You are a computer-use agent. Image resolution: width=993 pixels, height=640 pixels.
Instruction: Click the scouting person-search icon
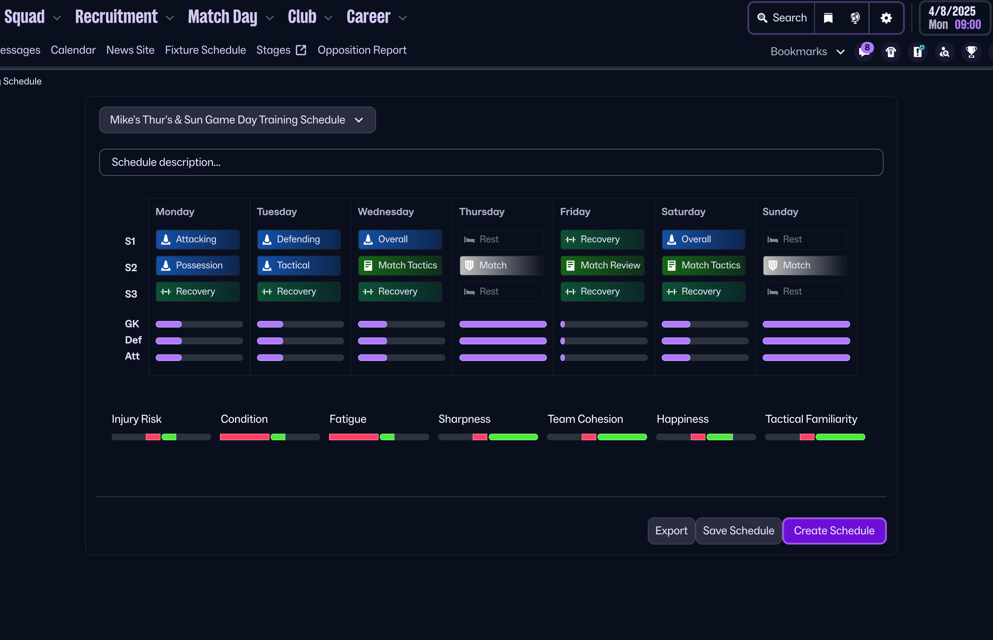pos(945,52)
